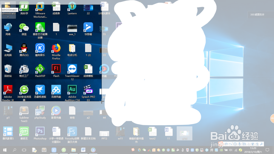Select the 电话分机 folder icon
Image resolution: width=274 pixels, height=154 pixels.
(72, 50)
